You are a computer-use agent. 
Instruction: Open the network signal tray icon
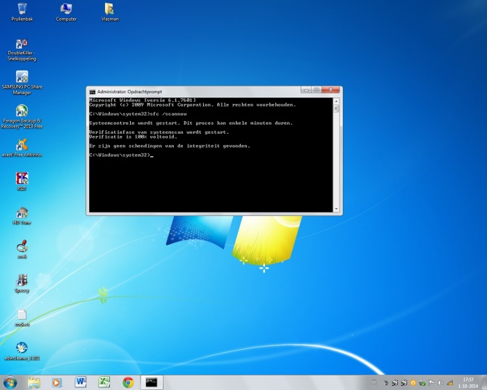[449, 383]
